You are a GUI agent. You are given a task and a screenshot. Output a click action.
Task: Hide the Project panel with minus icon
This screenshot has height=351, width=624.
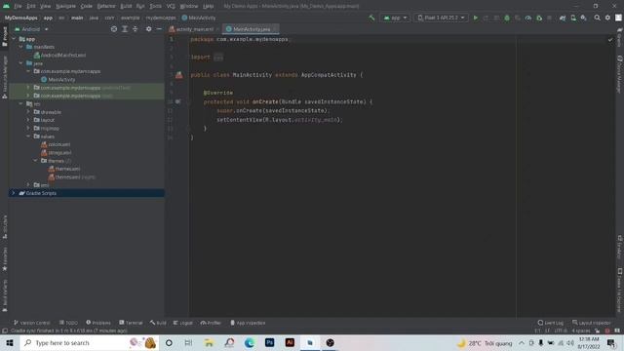coord(159,29)
